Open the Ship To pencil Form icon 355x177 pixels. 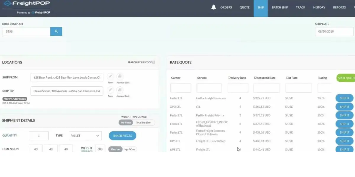point(110,90)
